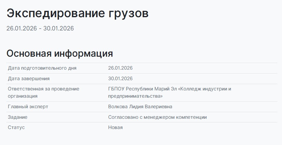
Task: Click the preparation day value 26.01.2026 in the table
Action: [x=120, y=68]
